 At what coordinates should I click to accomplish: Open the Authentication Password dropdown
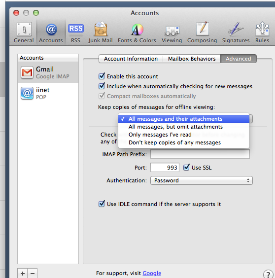pyautogui.click(x=202, y=180)
